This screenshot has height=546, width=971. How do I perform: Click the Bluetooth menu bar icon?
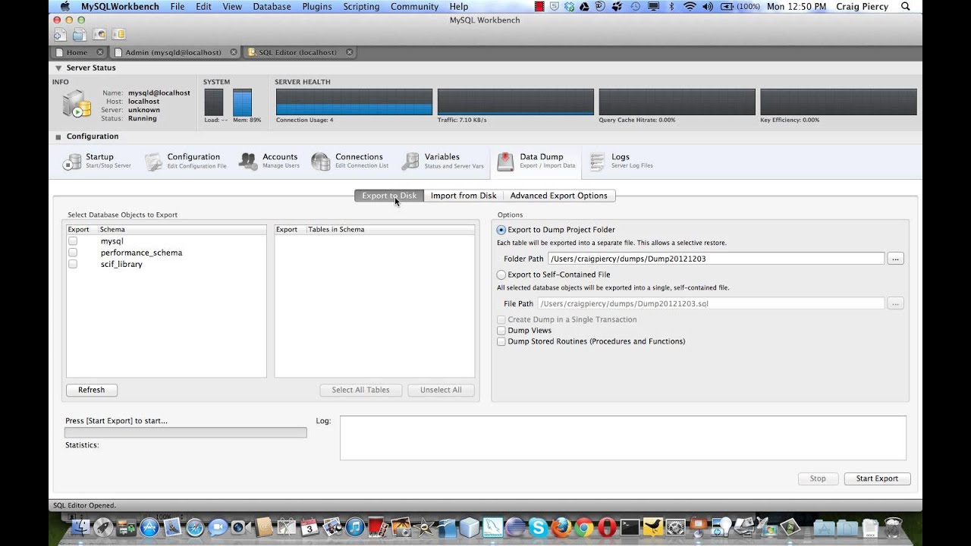point(671,6)
